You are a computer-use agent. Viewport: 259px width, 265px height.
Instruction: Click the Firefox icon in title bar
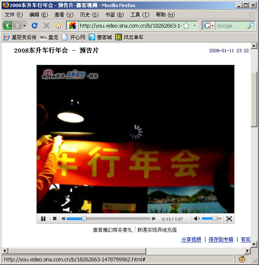[6, 5]
